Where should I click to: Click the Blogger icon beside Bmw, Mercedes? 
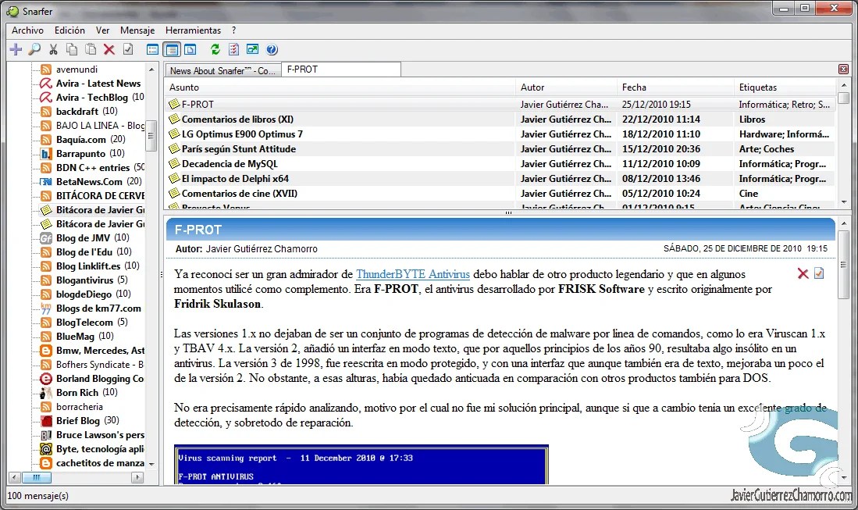(46, 350)
